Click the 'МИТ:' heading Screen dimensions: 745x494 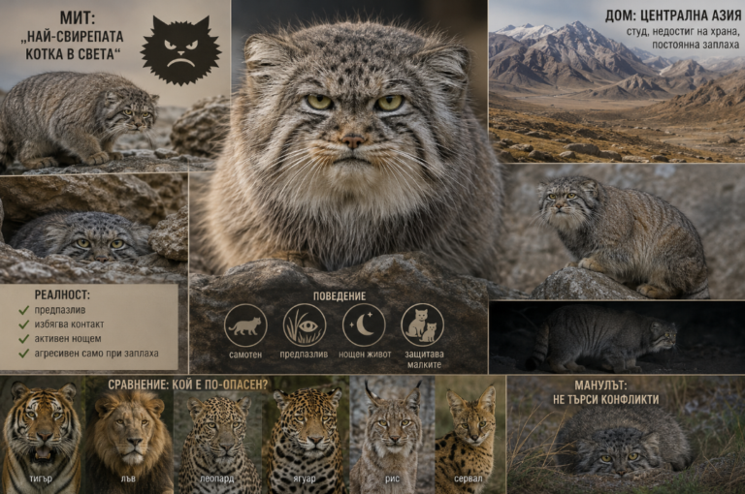(78, 18)
